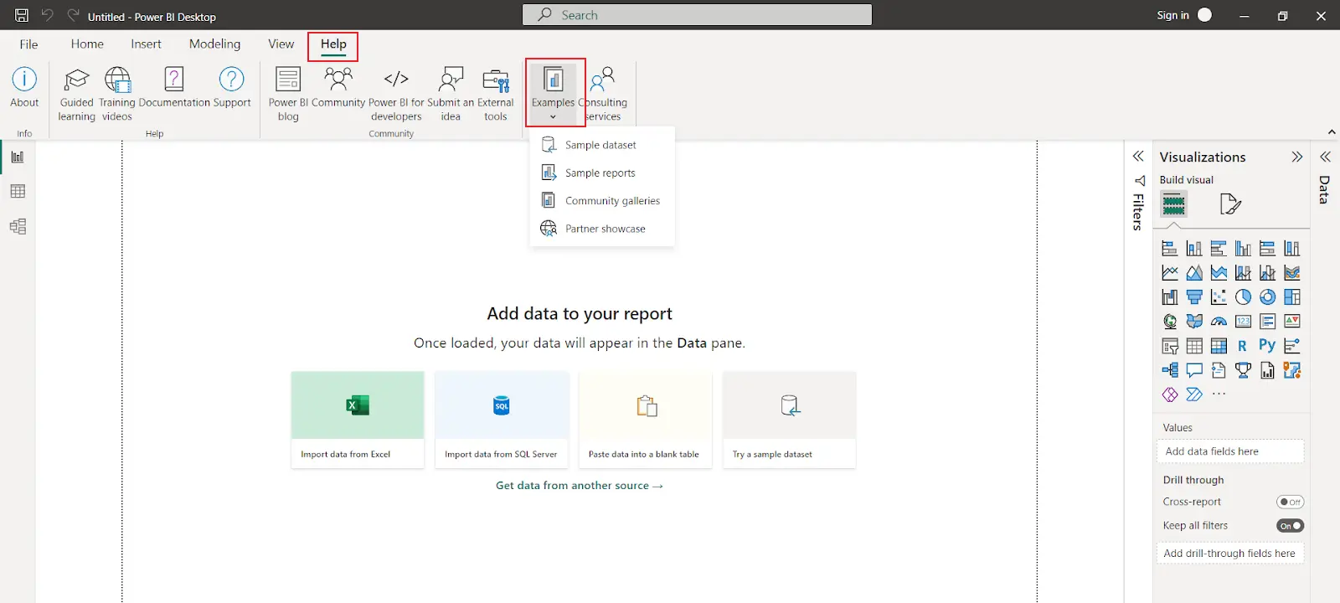Switch to Format visual tab icon

pyautogui.click(x=1230, y=204)
